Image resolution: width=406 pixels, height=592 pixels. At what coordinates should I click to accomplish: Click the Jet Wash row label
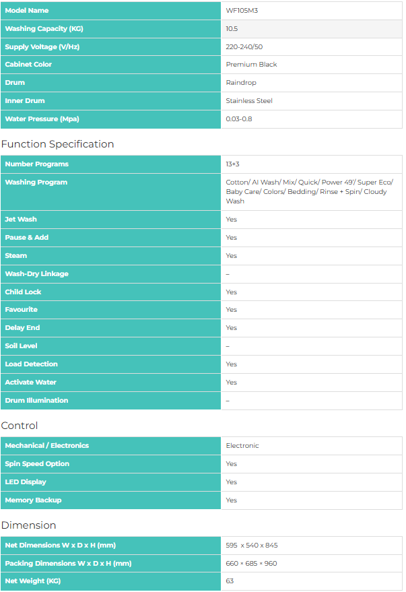click(x=21, y=220)
